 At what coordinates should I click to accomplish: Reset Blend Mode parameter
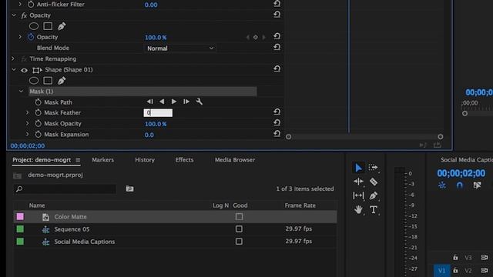(x=277, y=48)
